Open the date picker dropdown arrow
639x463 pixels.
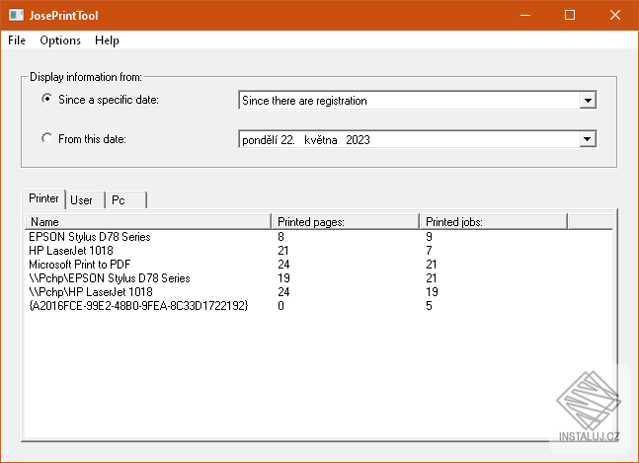[x=588, y=139]
